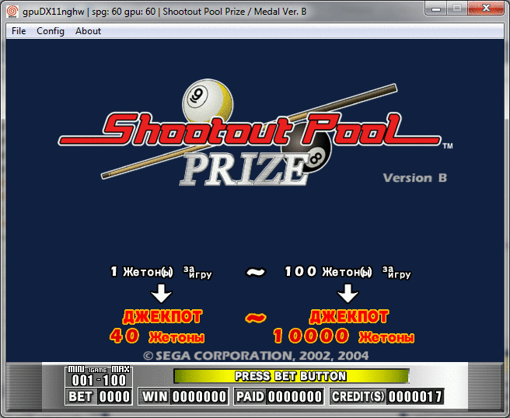510x418 pixels.
Task: Click the 40 Жетоны jackpot value
Action: point(157,336)
